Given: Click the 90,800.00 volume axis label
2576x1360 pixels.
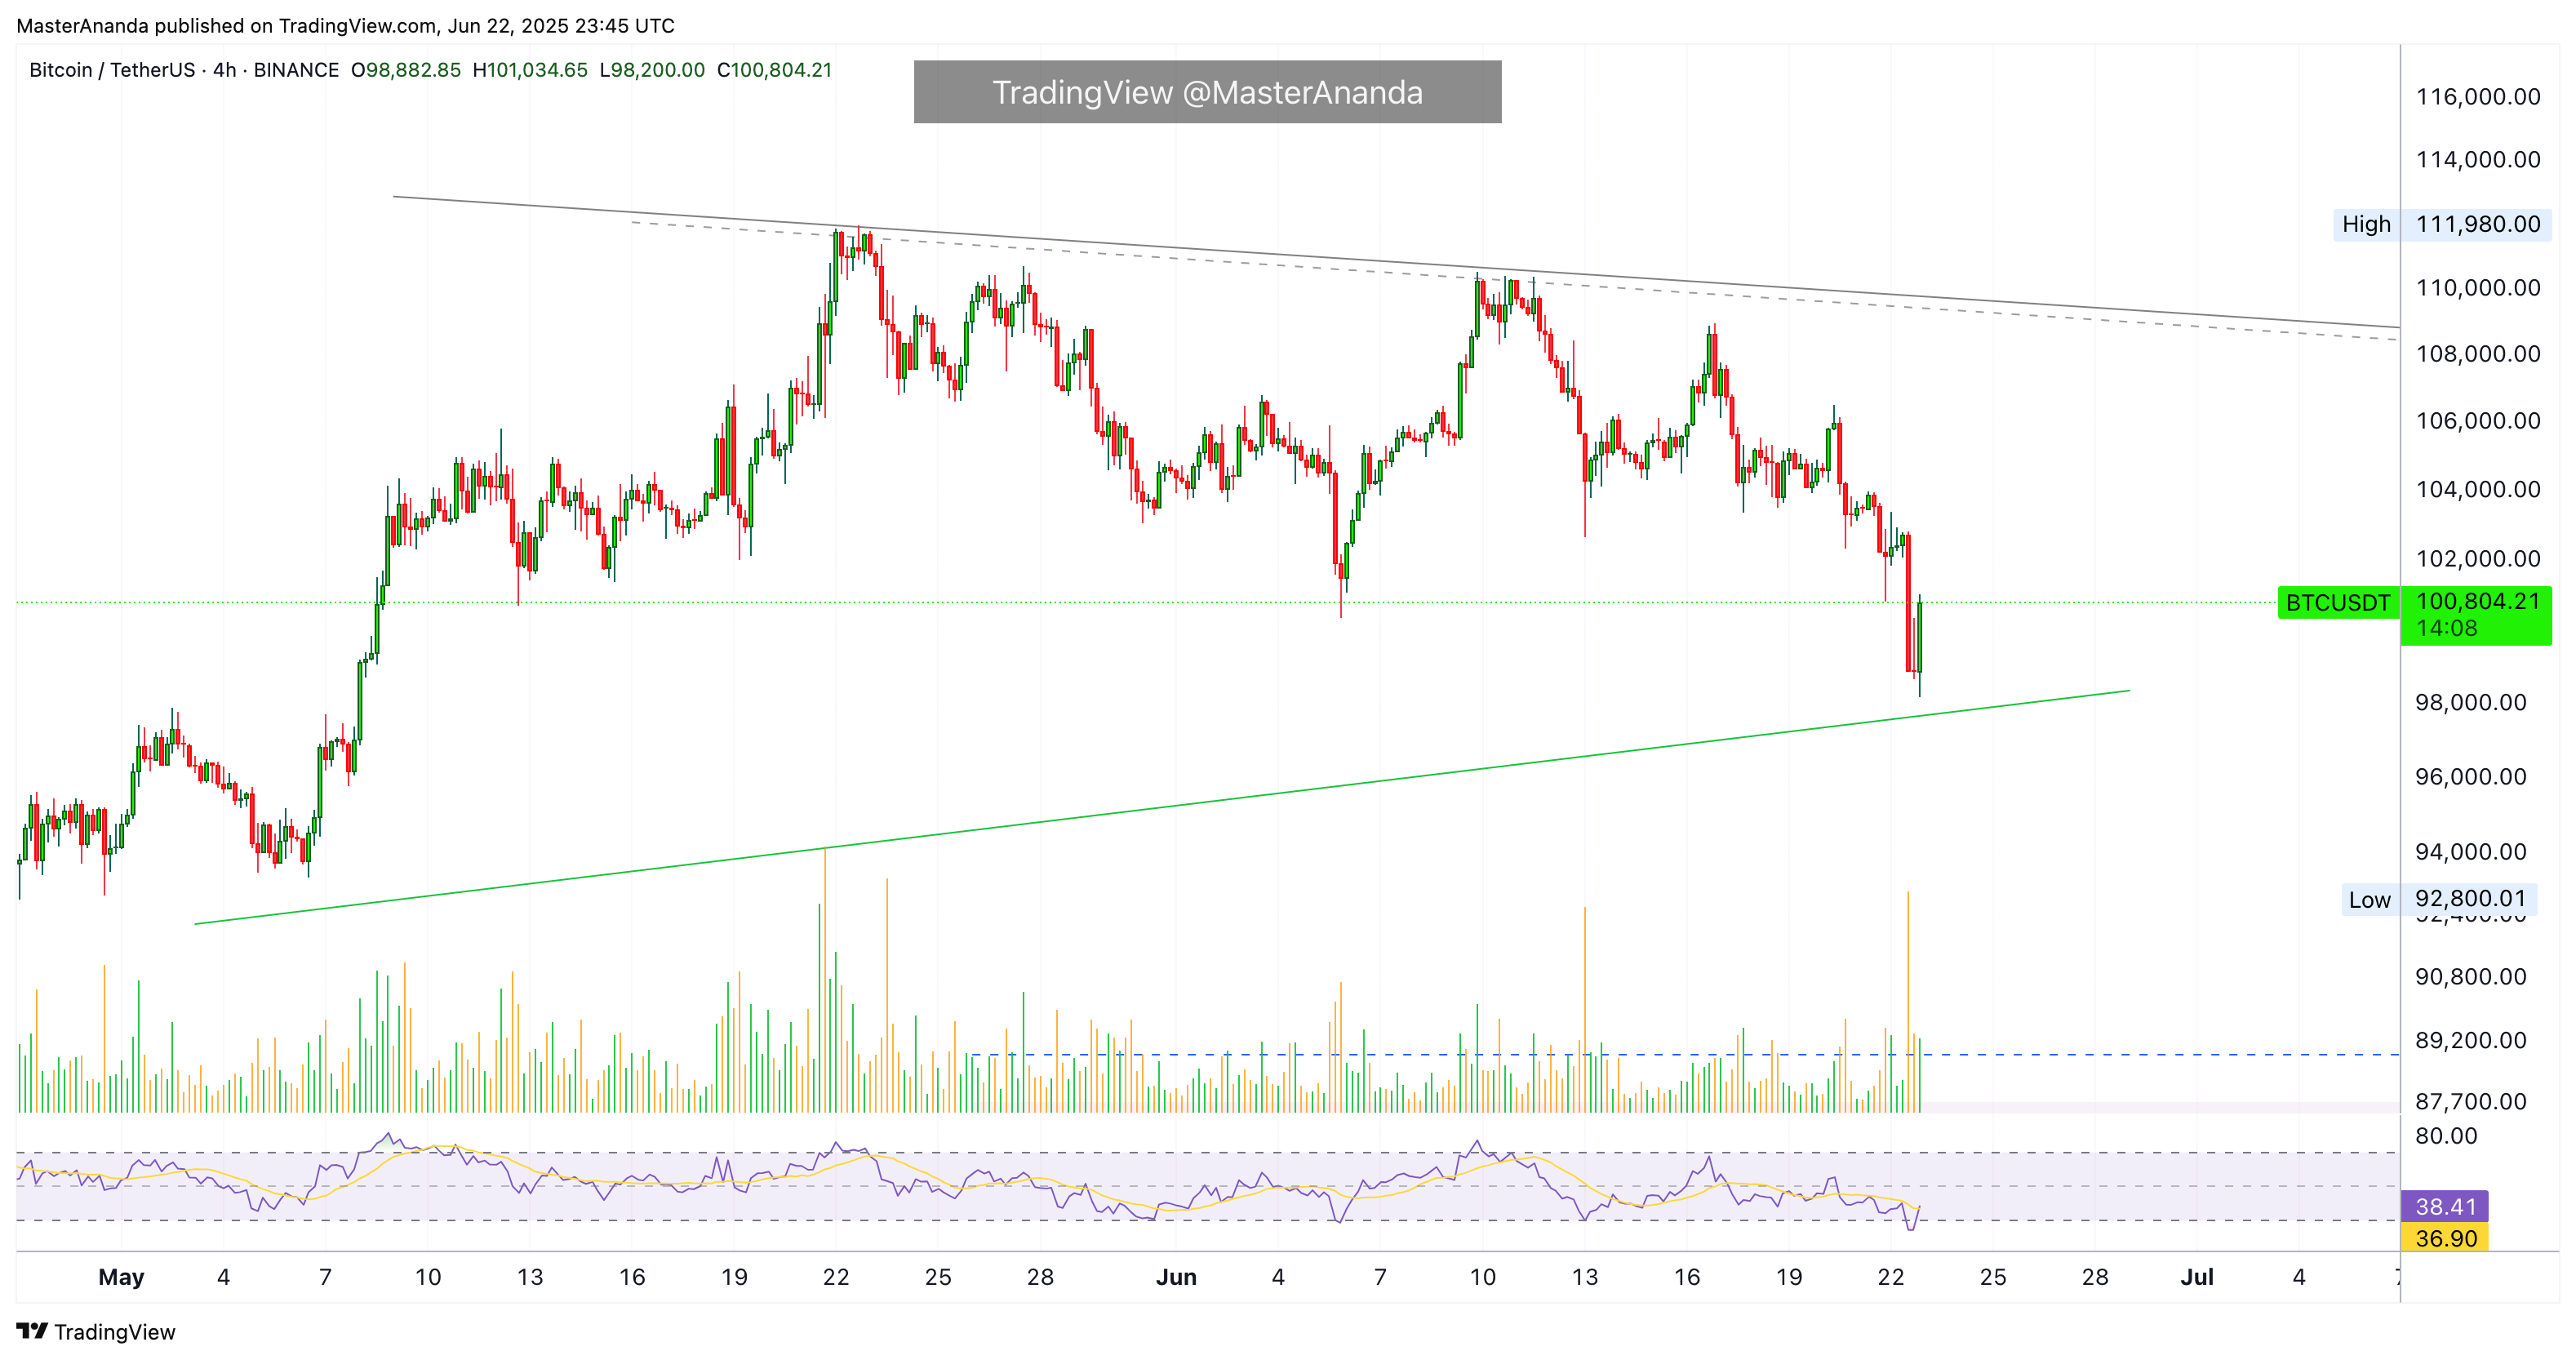Looking at the screenshot, I should click(x=2471, y=977).
